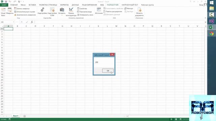Select the Меню ribbon tab

pos(23,5)
